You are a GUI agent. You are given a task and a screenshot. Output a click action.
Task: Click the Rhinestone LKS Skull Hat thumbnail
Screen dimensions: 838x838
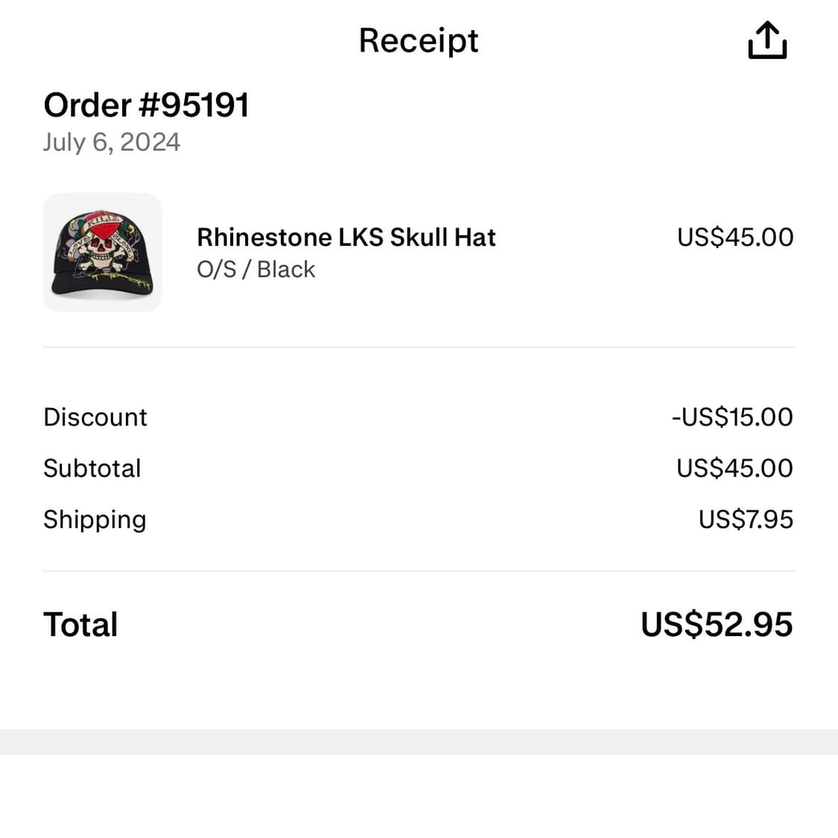pos(102,251)
